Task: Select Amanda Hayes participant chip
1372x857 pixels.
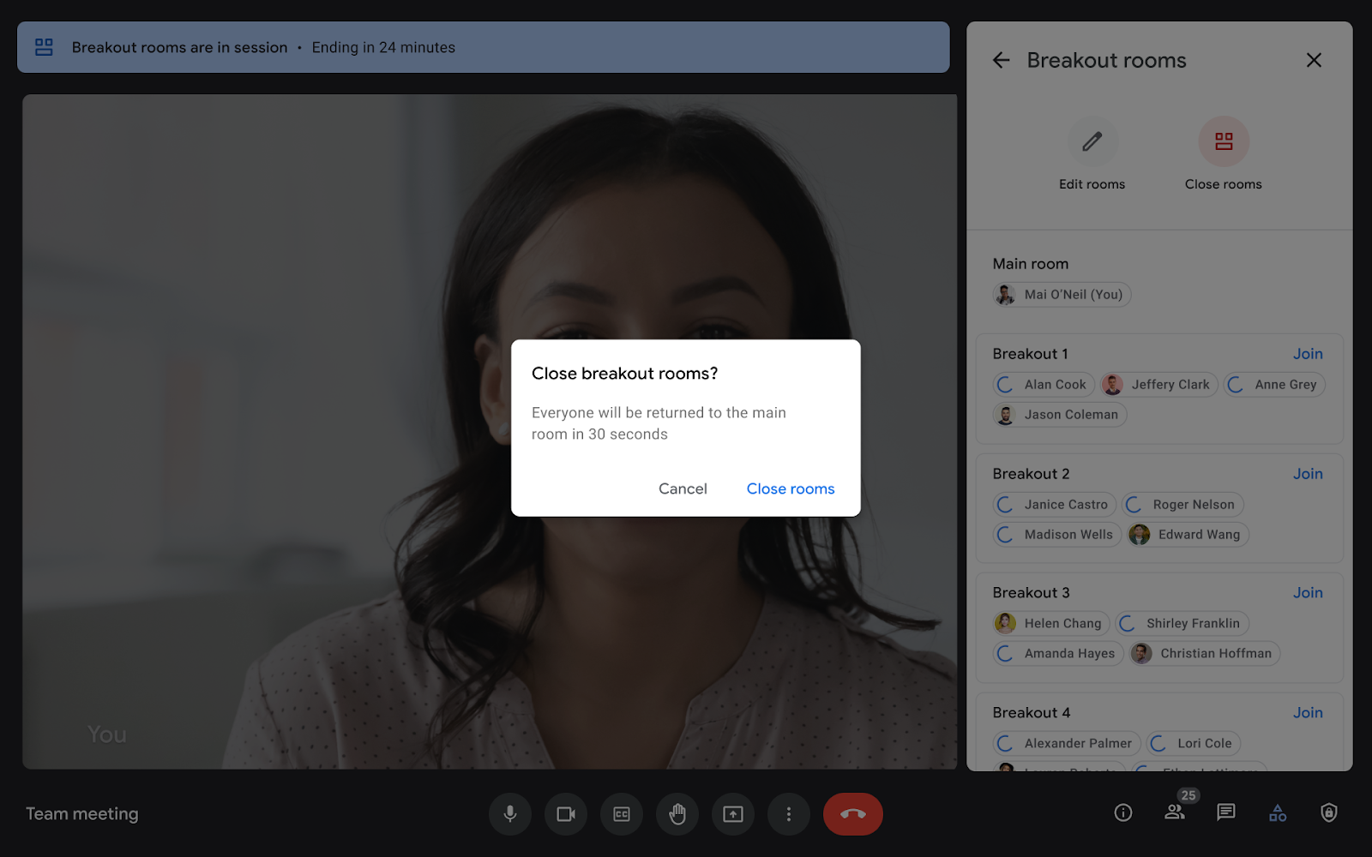Action: (x=1058, y=654)
